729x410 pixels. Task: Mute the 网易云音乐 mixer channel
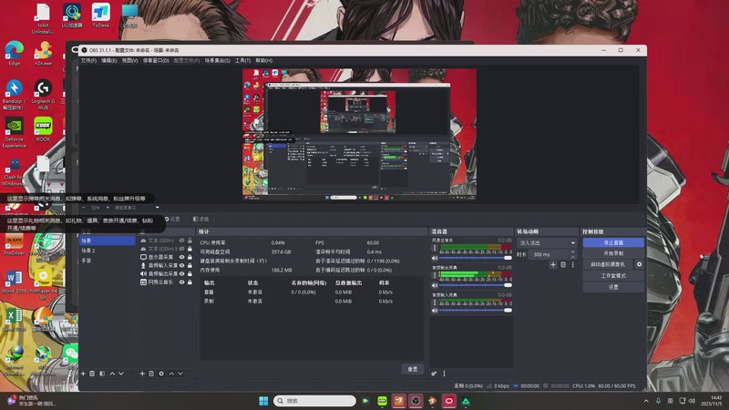pyautogui.click(x=435, y=258)
